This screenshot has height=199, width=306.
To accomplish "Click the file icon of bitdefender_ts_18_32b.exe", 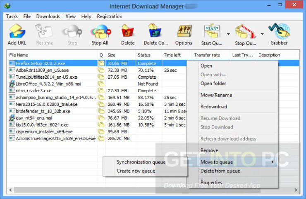I will click(x=12, y=111).
